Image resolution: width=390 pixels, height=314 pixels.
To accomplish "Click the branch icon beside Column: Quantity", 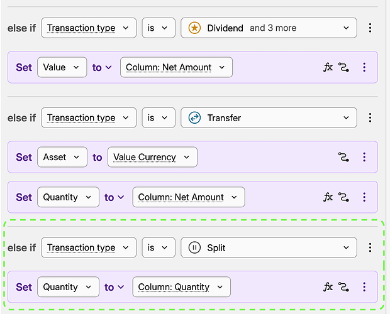I will 343,287.
